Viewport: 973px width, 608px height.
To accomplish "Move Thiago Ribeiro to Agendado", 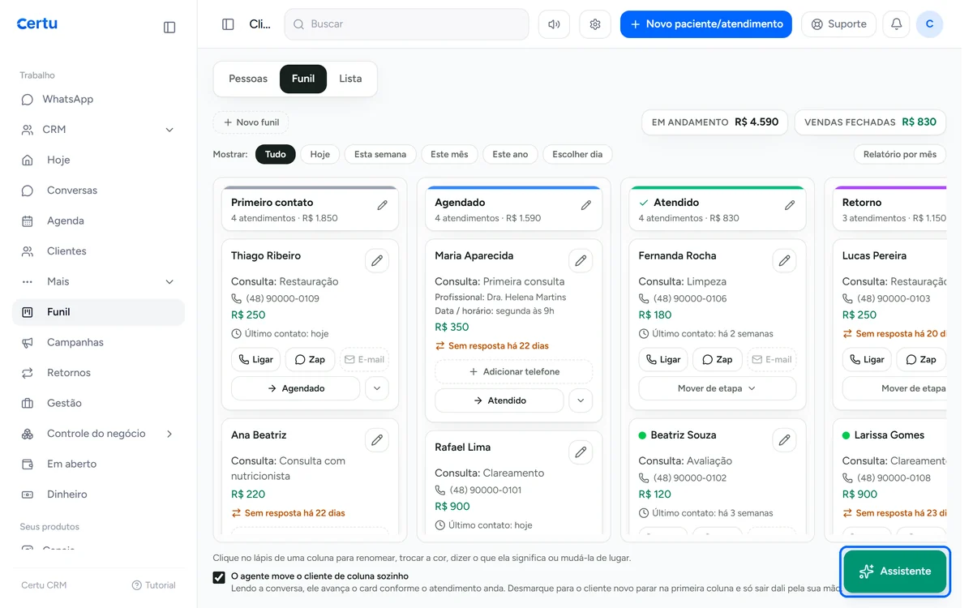I will [x=296, y=388].
